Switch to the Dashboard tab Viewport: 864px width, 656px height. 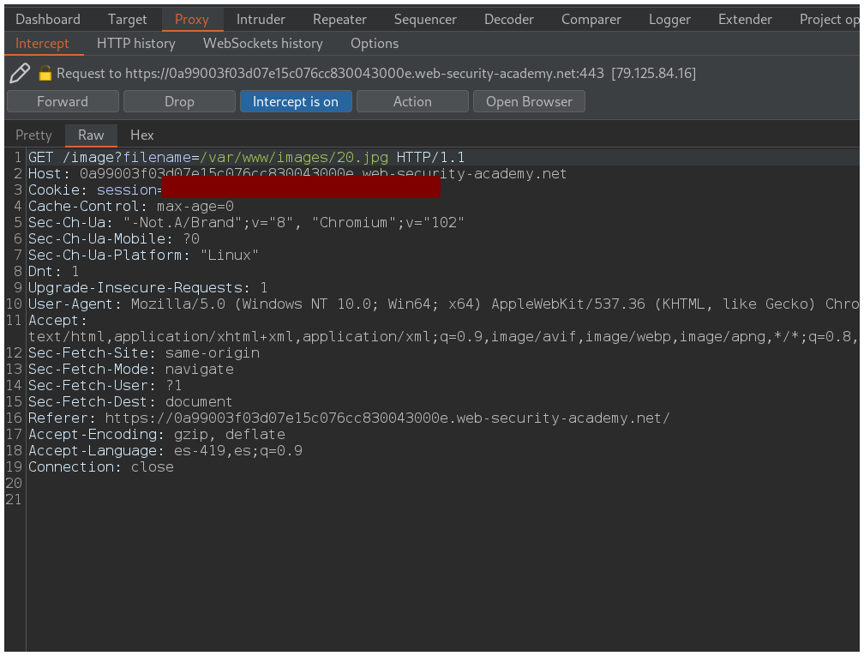point(48,19)
